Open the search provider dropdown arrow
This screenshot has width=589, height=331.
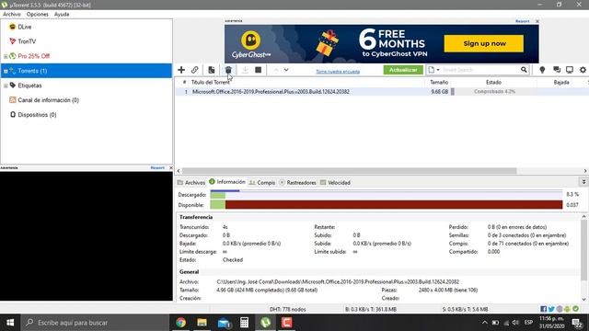(438, 70)
